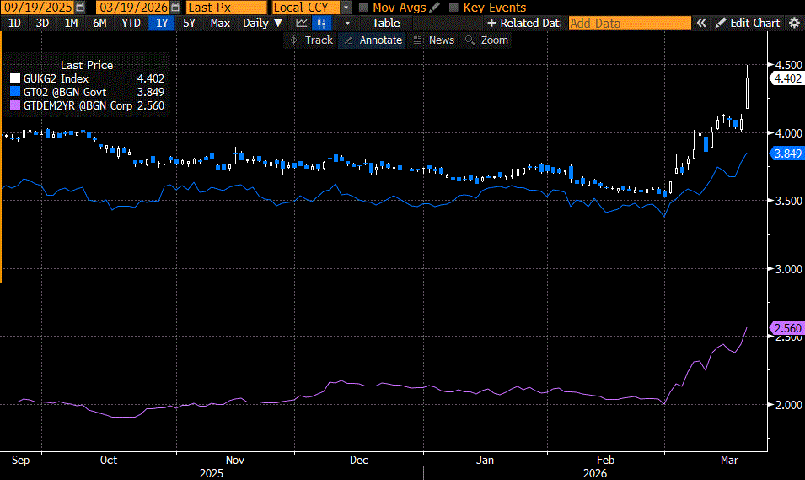Open chart settings gear icon
This screenshot has height=480, width=805.
coord(794,23)
